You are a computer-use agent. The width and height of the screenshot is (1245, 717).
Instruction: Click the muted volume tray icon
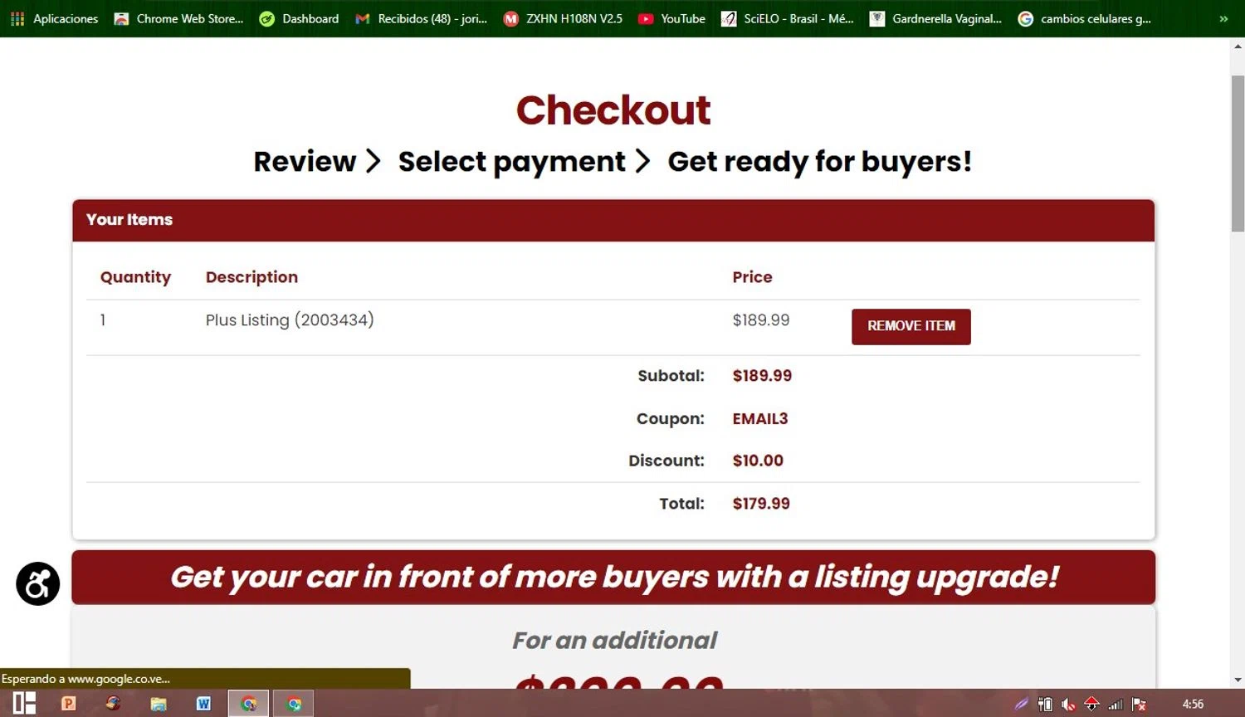tap(1068, 705)
